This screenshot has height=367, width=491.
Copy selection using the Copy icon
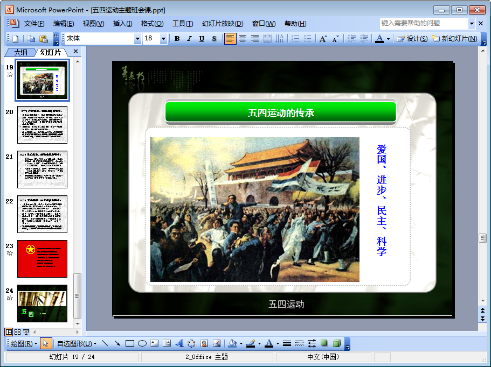[31, 38]
